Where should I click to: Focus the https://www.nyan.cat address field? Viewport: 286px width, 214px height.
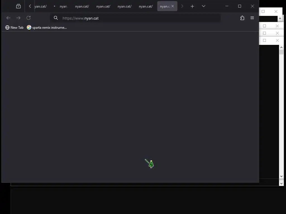(x=135, y=18)
